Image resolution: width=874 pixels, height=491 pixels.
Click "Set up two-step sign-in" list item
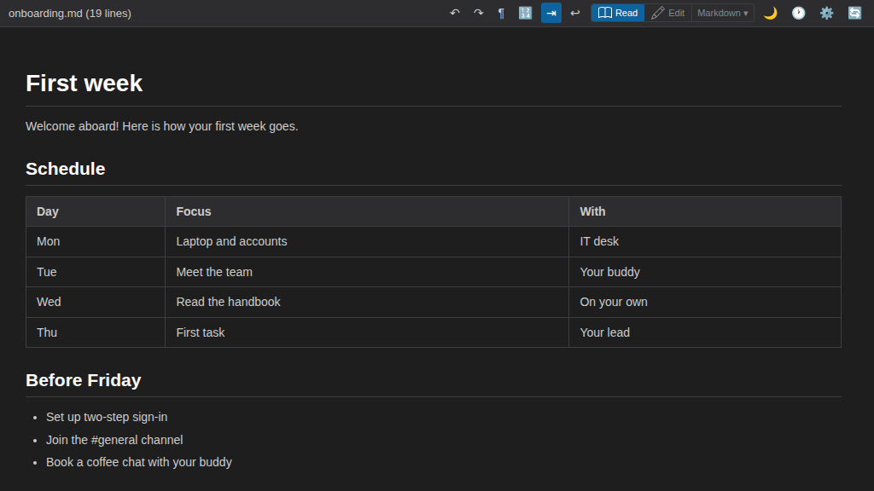tap(107, 417)
